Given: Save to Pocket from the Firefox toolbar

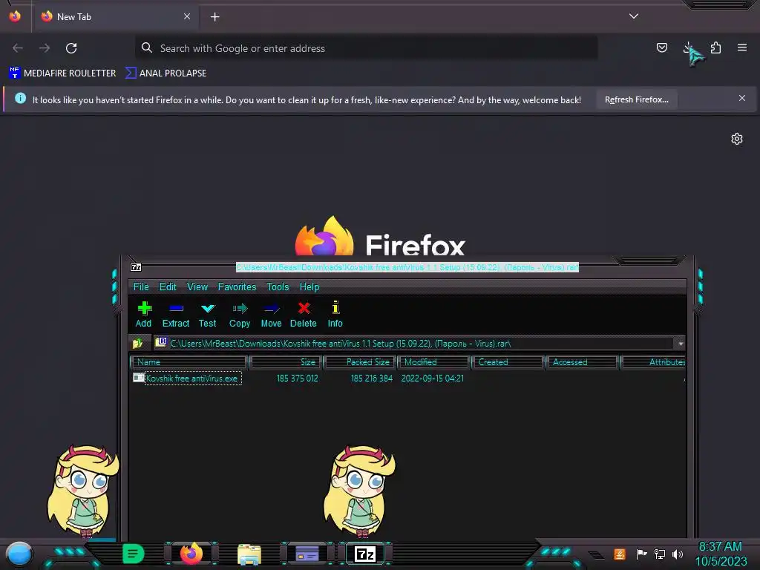Looking at the screenshot, I should (661, 47).
